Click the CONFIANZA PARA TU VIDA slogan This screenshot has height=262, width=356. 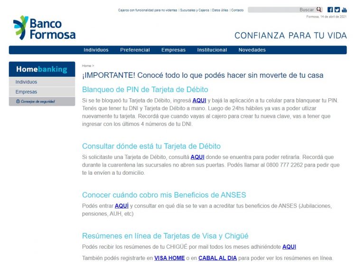290,36
